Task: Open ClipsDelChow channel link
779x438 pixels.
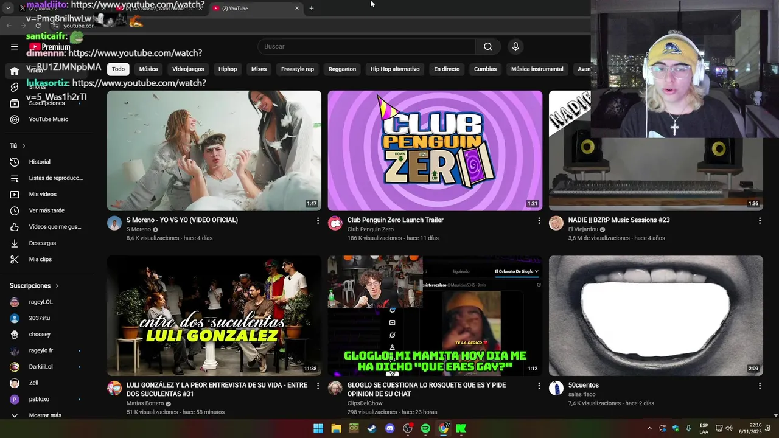Action: click(x=365, y=403)
